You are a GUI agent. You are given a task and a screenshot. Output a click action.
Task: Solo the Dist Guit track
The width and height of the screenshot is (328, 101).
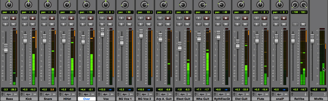pyautogui.click(x=237, y=24)
